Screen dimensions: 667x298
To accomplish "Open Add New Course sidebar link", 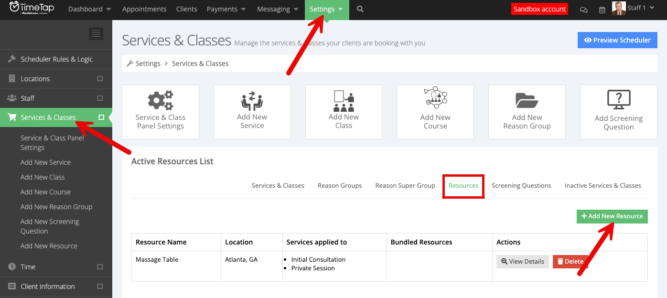I will point(45,192).
